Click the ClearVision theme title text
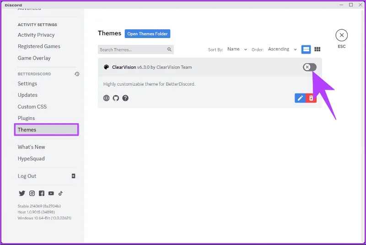Screen dimensions: 366x245 [x=152, y=67]
